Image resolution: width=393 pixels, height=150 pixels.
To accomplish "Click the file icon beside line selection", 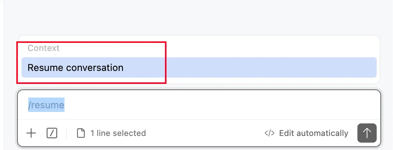I will (x=80, y=133).
